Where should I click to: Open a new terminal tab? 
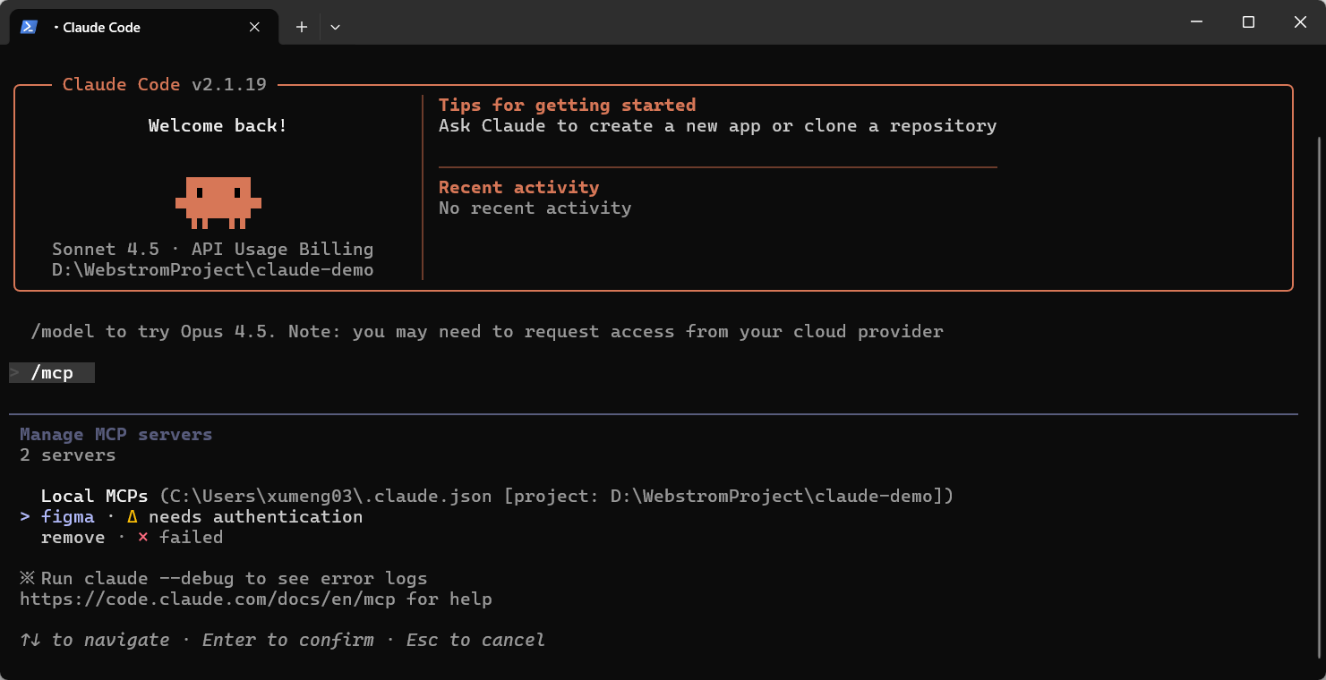coord(302,27)
